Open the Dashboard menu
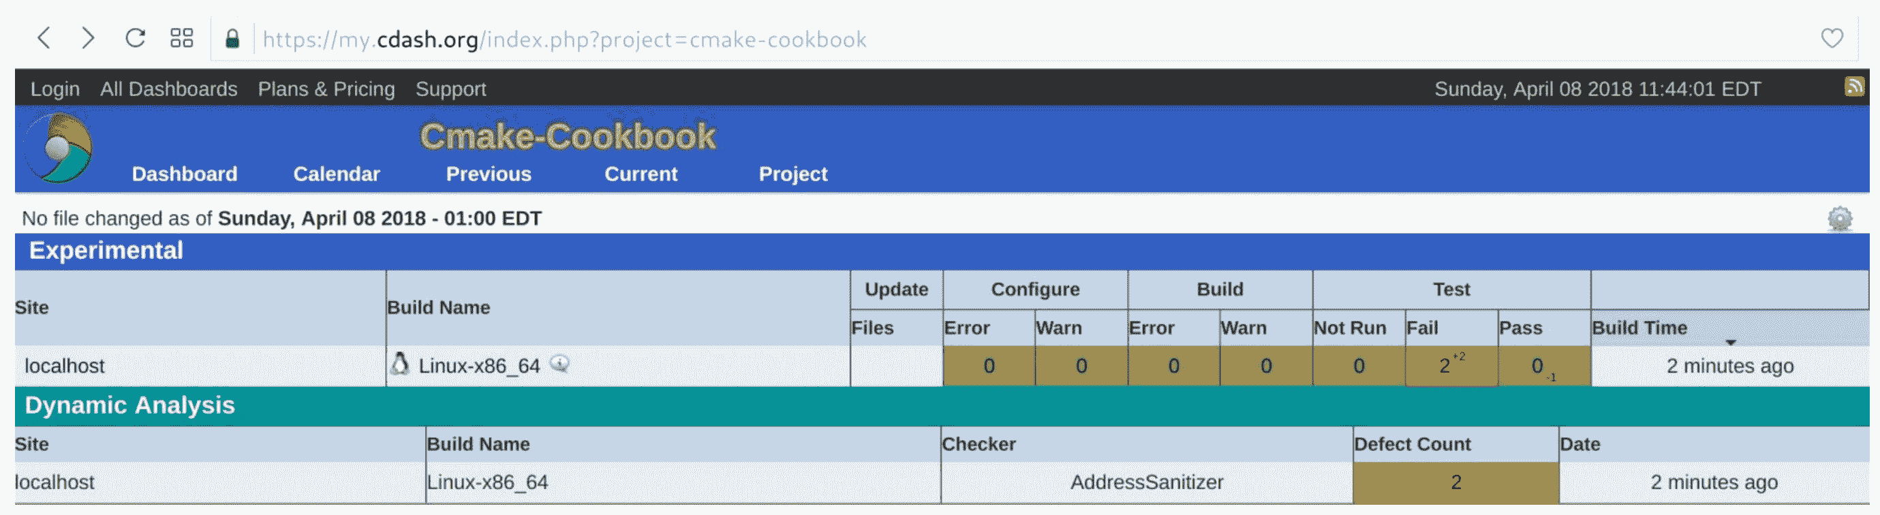The height and width of the screenshot is (515, 1880). [184, 174]
